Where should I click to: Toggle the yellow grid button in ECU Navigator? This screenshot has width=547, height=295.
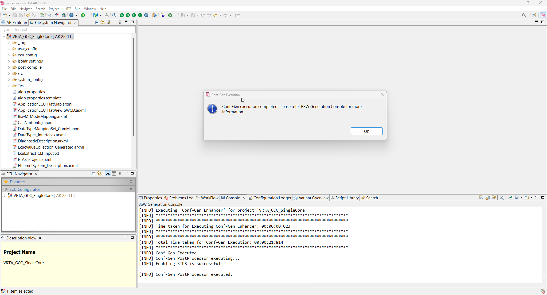click(x=114, y=174)
